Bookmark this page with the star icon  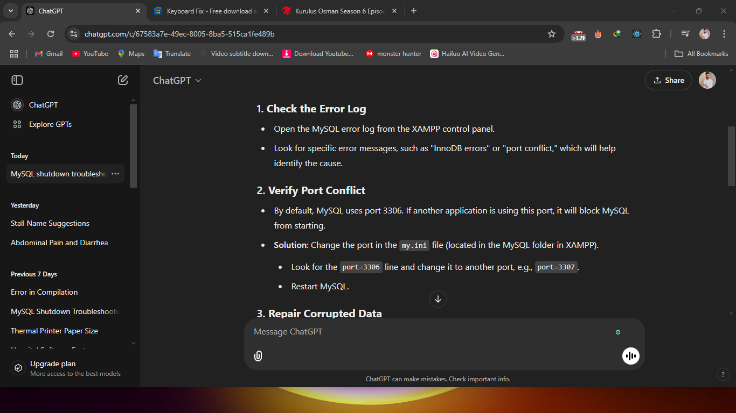(x=551, y=34)
